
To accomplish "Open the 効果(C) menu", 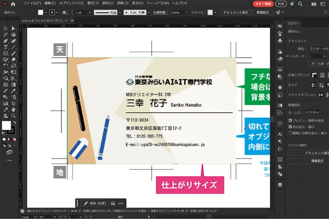I will tap(122, 3).
